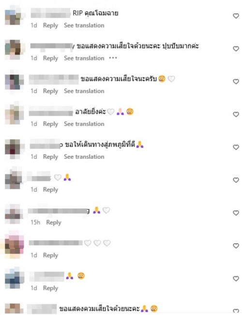Heart the comment with three white hearts

[236, 246]
